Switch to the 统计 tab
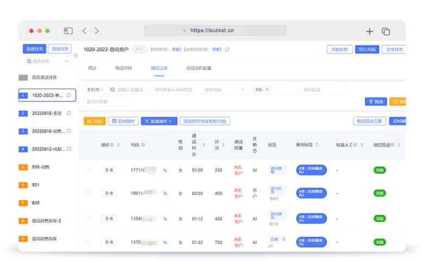Screen dimensions: 424x261 92,69
